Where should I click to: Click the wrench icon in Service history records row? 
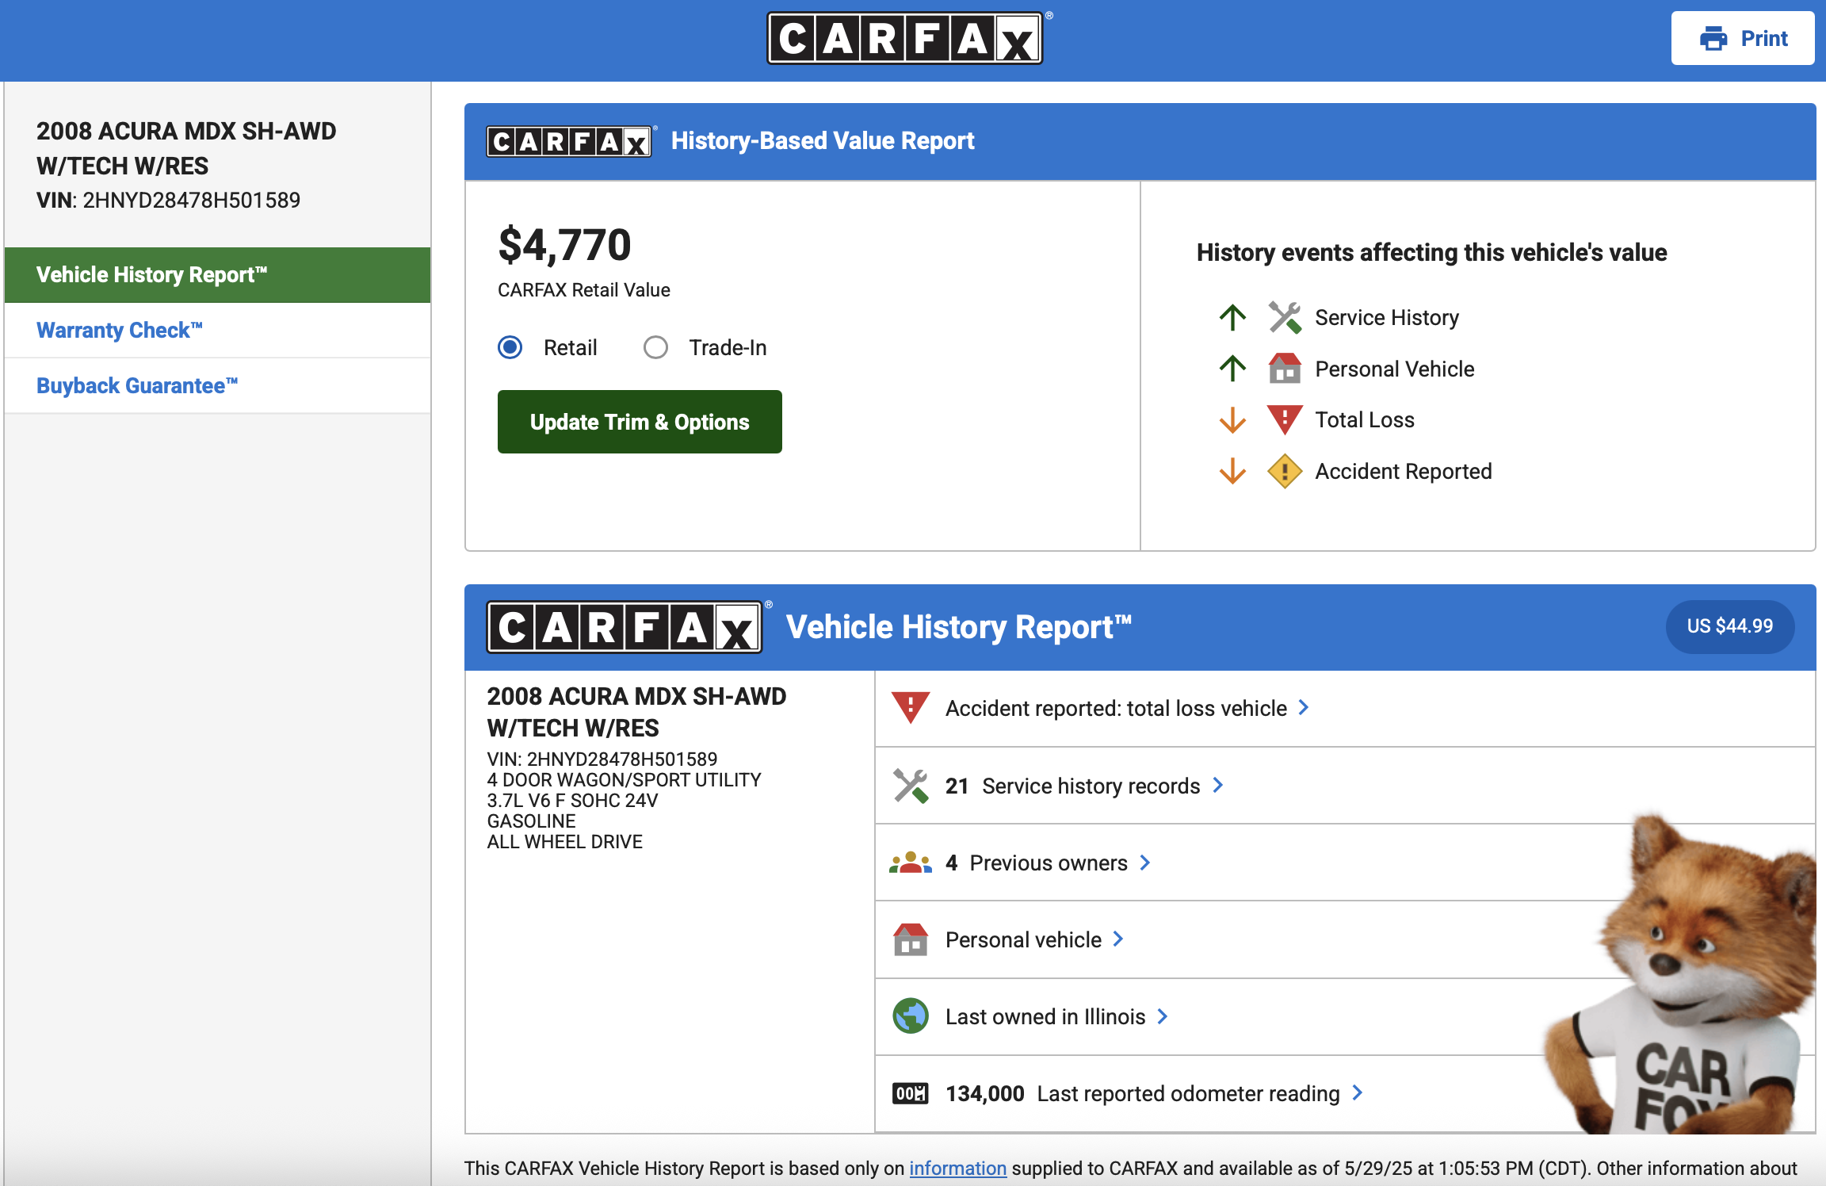(x=911, y=786)
